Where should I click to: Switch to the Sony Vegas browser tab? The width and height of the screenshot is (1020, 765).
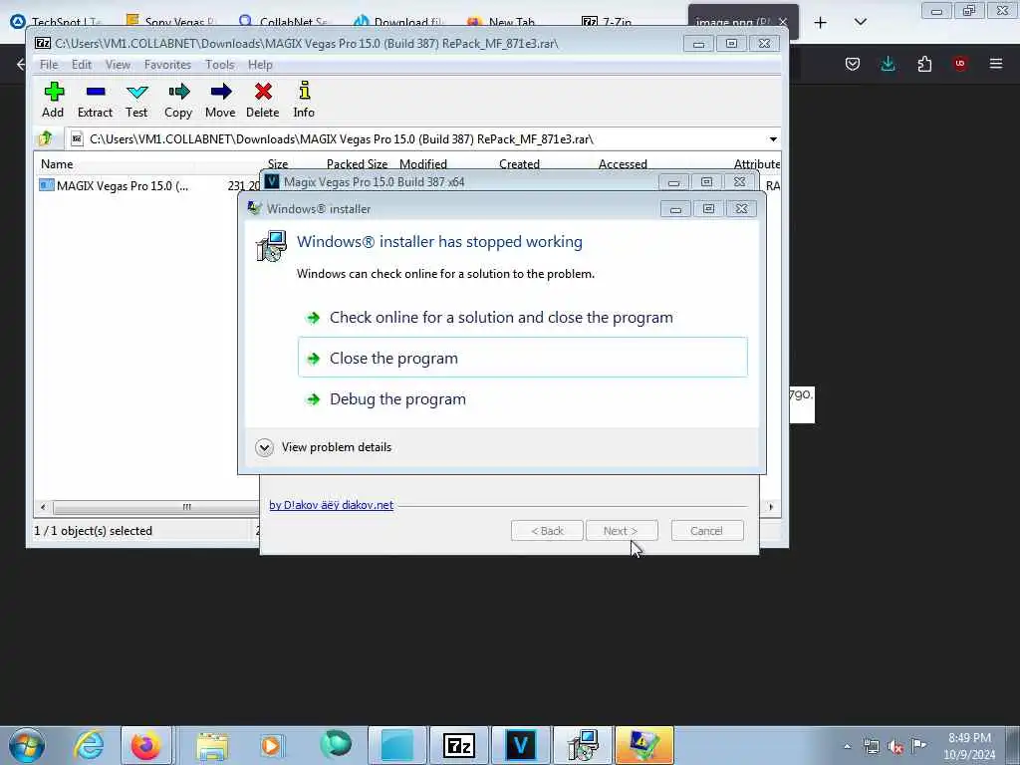coord(171,22)
